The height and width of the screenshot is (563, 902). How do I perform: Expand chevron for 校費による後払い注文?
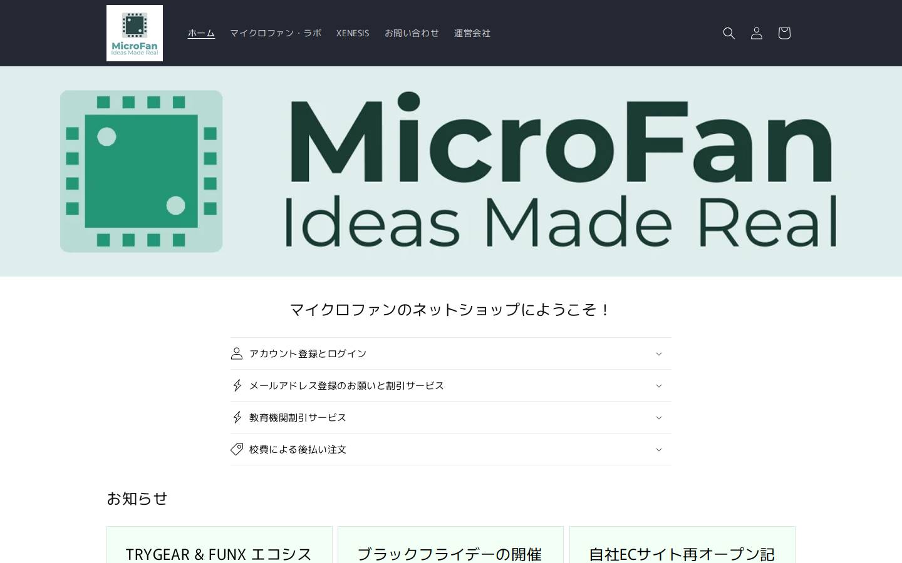tap(658, 450)
